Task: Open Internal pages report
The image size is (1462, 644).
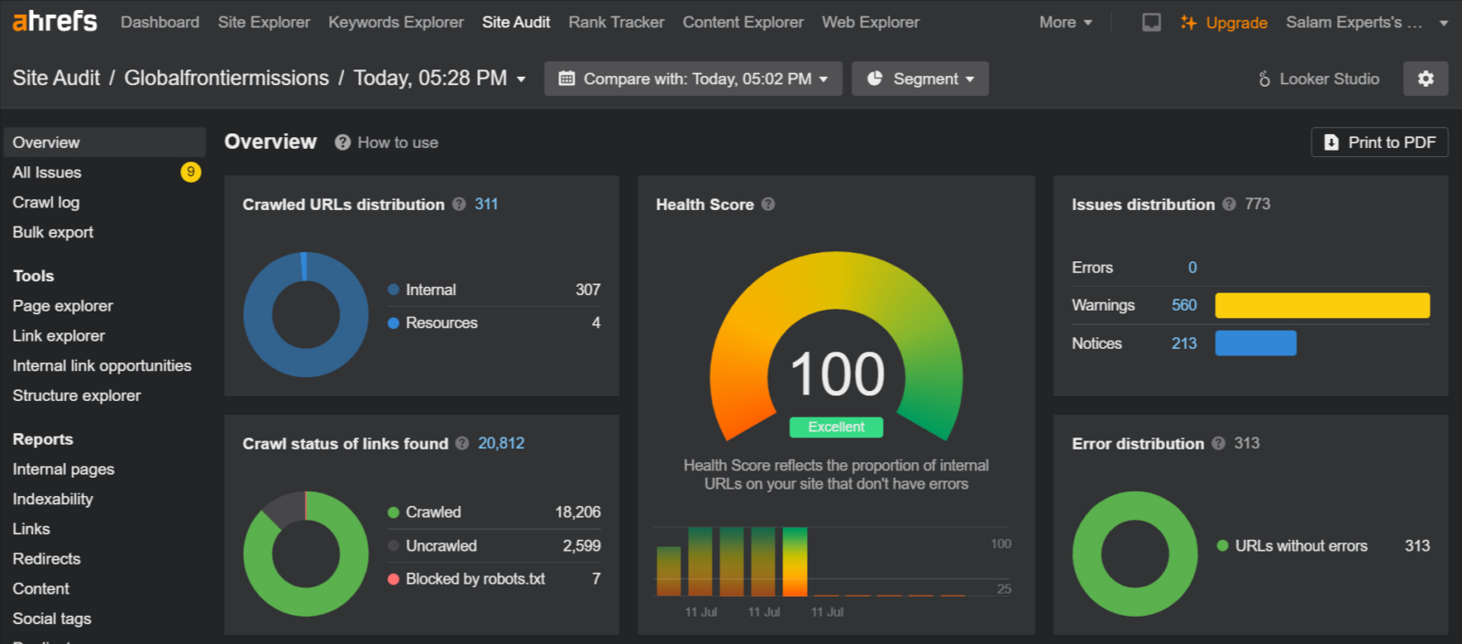Action: (x=64, y=470)
